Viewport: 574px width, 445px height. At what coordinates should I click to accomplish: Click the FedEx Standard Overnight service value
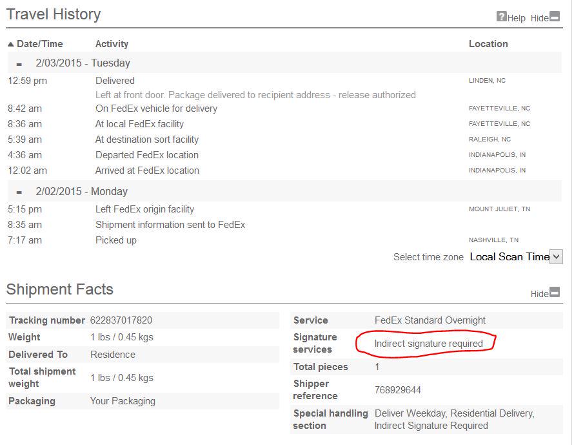[x=430, y=320]
